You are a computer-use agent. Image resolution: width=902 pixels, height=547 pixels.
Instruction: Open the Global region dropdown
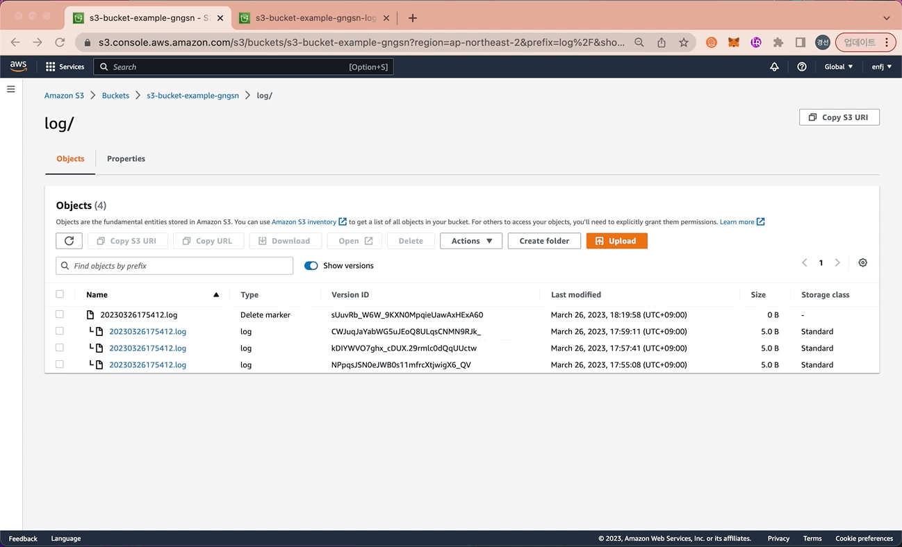pos(839,67)
